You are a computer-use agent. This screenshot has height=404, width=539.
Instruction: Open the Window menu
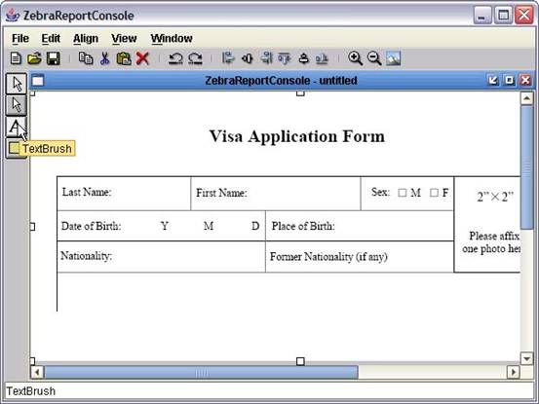(172, 38)
